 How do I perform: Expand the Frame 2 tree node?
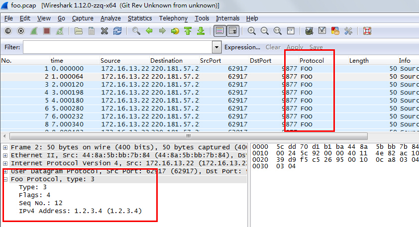pyautogui.click(x=5, y=147)
